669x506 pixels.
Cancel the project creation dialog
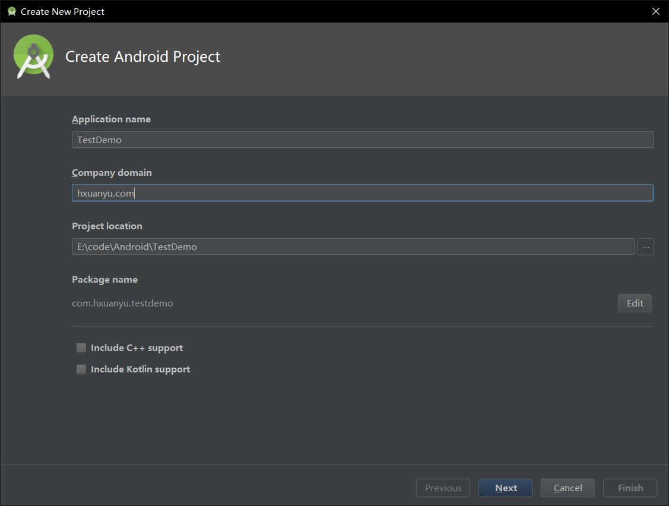point(567,488)
